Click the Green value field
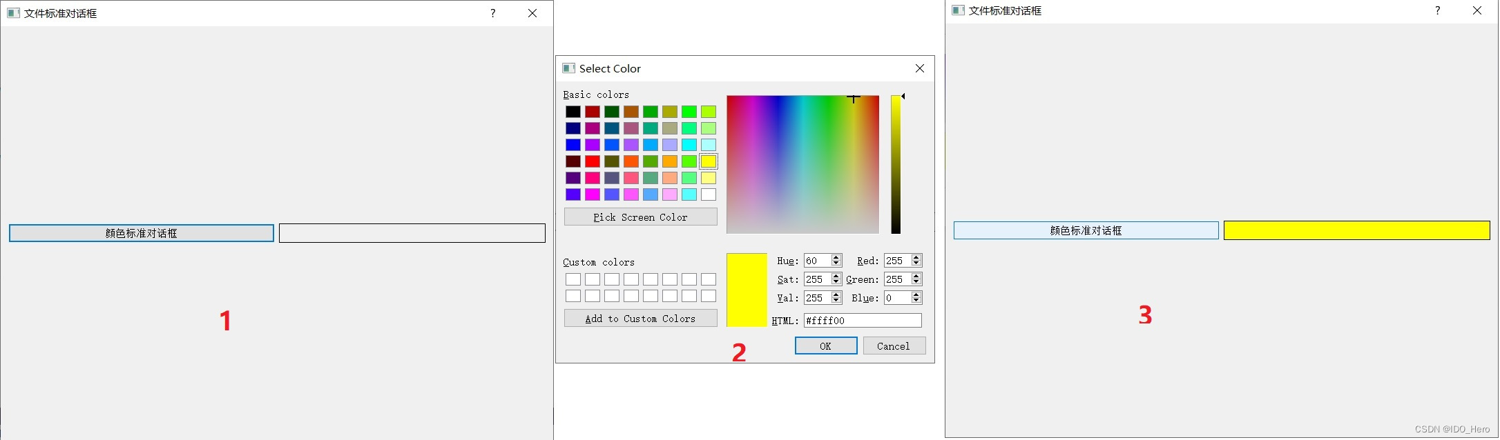 [897, 279]
